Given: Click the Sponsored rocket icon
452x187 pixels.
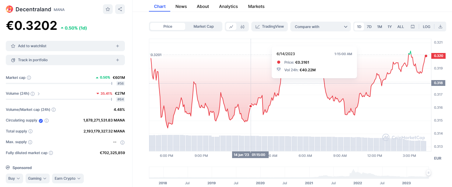Looking at the screenshot, I should [8, 168].
